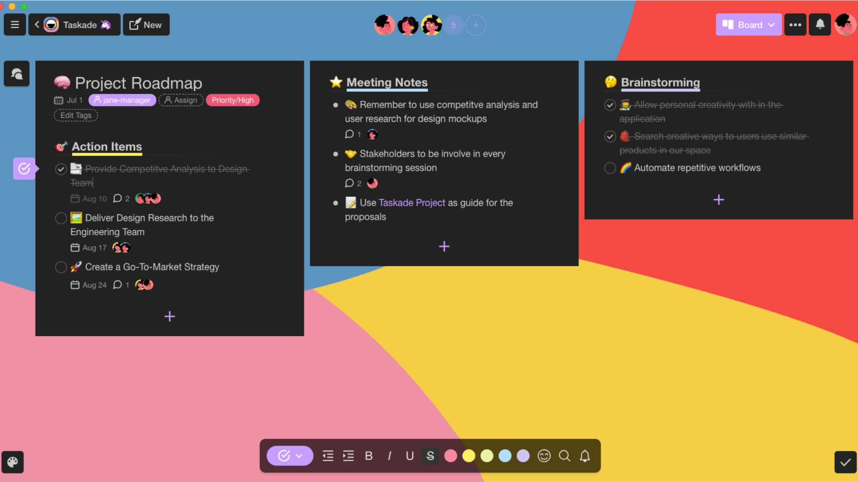
Task: Click the jane-manager assignee tag
Action: [x=122, y=100]
